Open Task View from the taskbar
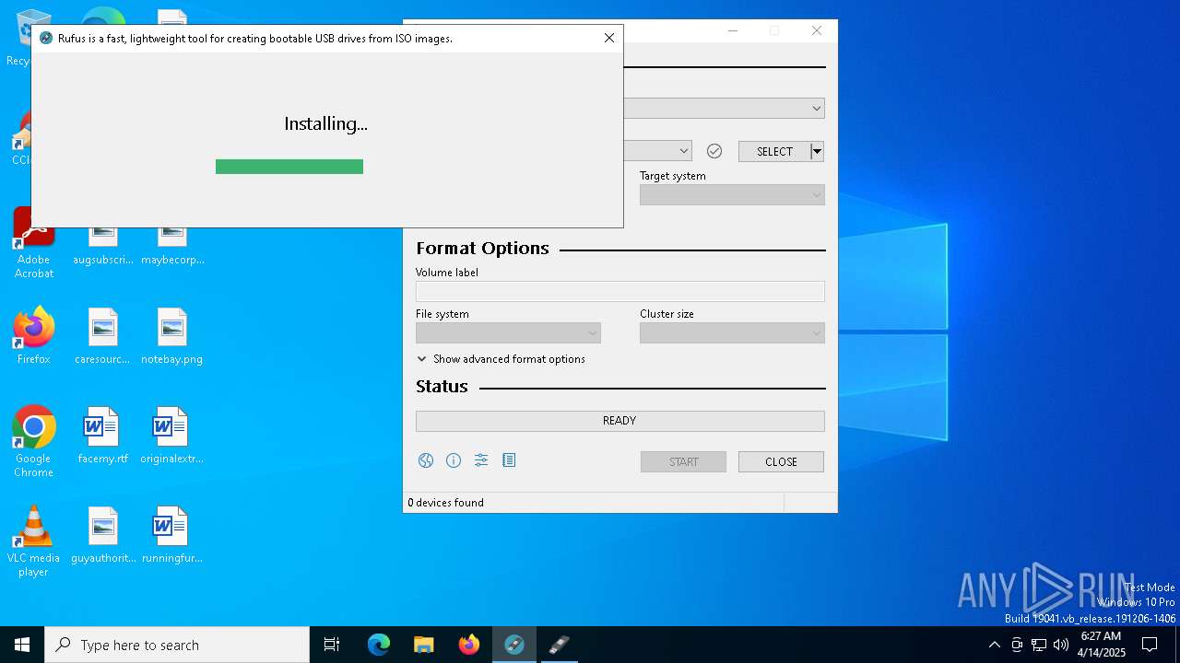Screen dimensions: 1180x663 [332, 645]
